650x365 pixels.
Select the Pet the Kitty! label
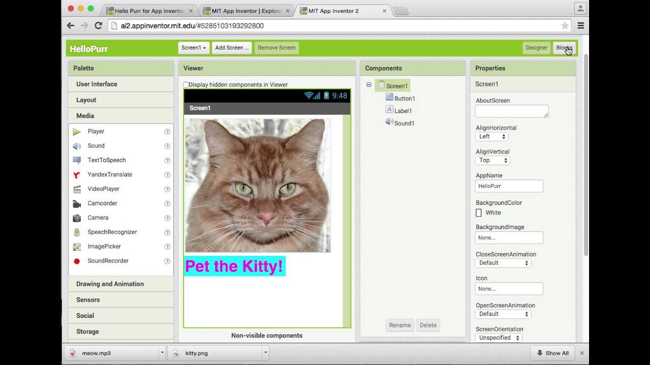click(235, 266)
